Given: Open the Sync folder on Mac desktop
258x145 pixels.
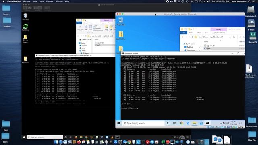Looking at the screenshot, I should click(6, 126).
